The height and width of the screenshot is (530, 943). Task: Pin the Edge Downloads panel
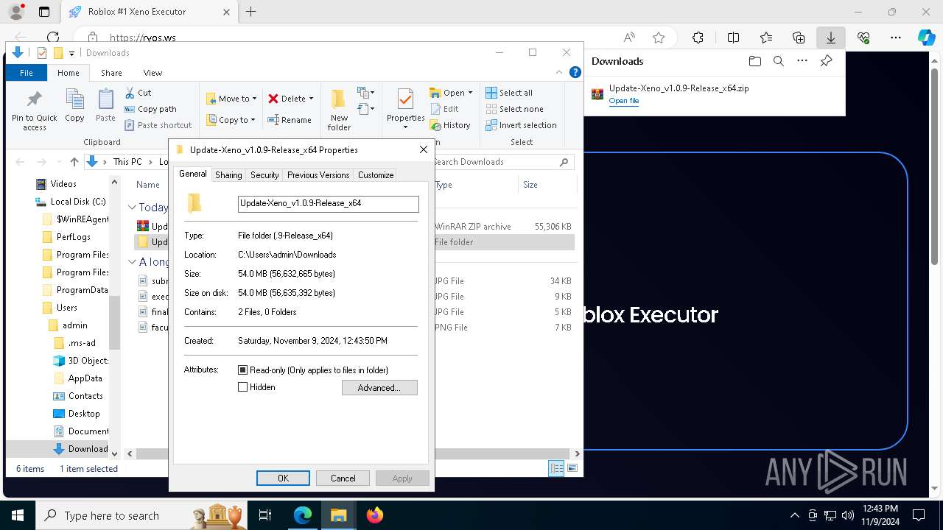826,61
